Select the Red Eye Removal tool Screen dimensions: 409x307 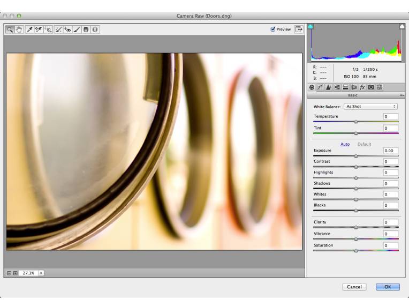(x=67, y=29)
